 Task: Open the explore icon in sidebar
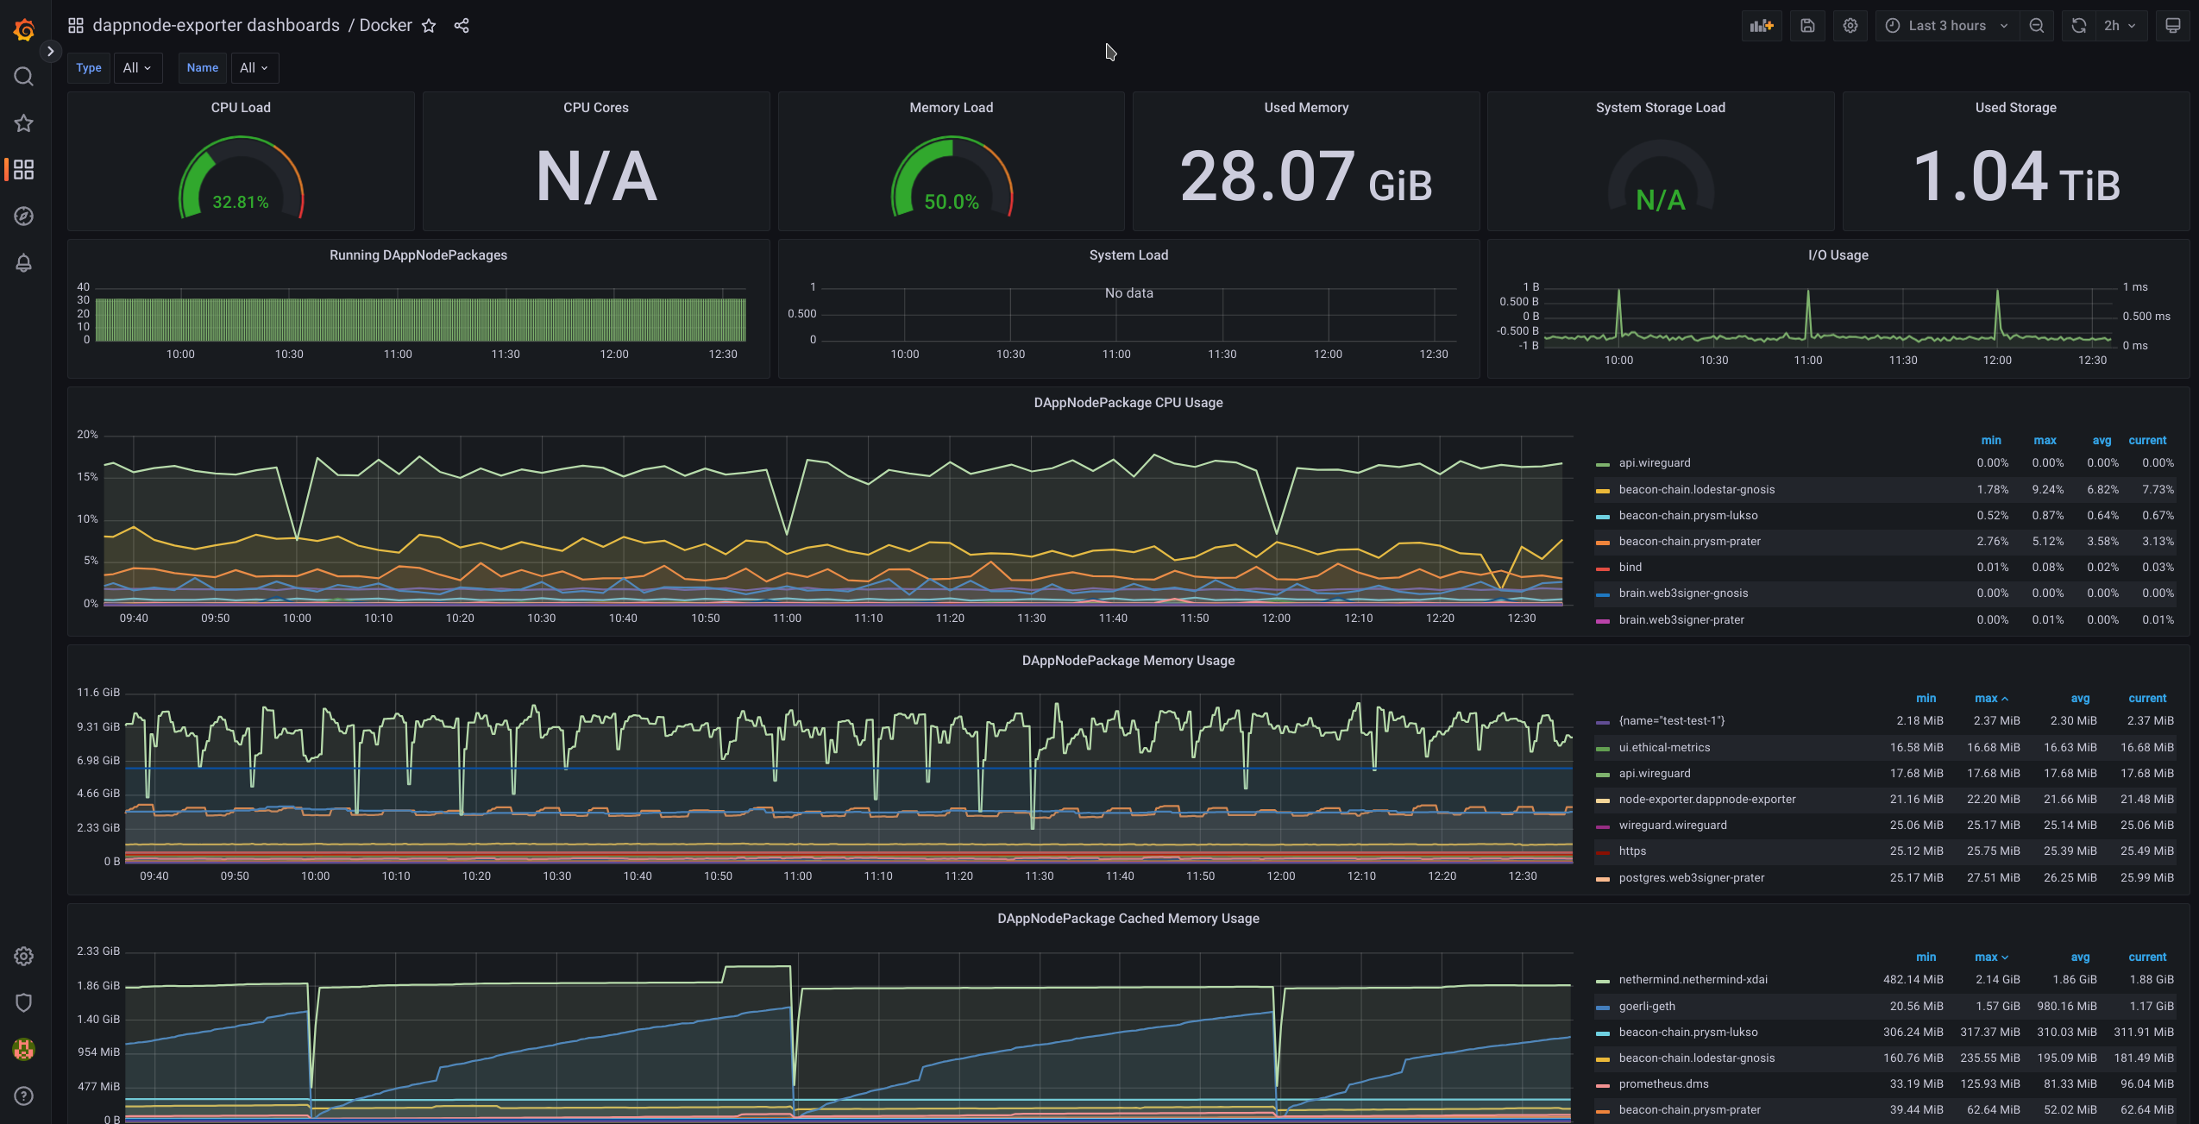click(x=22, y=218)
